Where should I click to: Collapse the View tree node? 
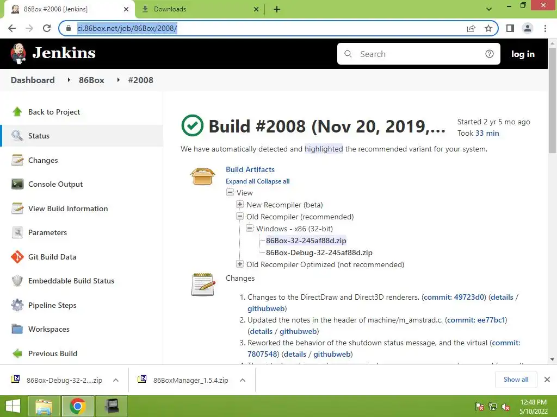pos(230,193)
